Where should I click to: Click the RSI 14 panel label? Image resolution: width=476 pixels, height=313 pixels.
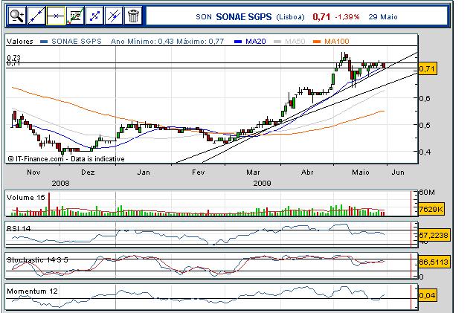point(19,228)
